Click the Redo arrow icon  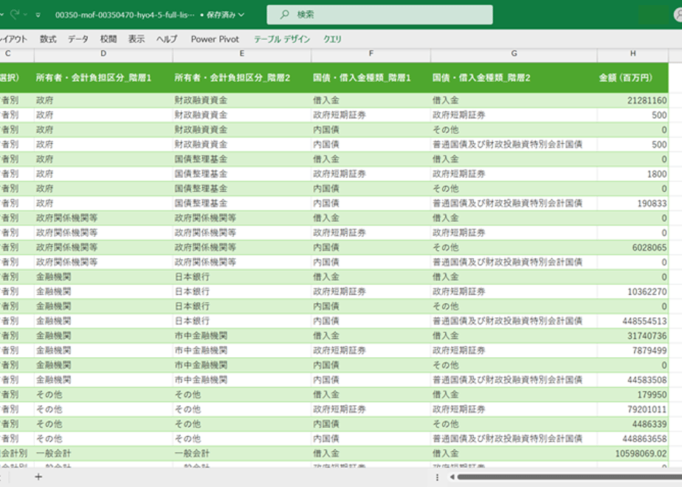pos(15,14)
